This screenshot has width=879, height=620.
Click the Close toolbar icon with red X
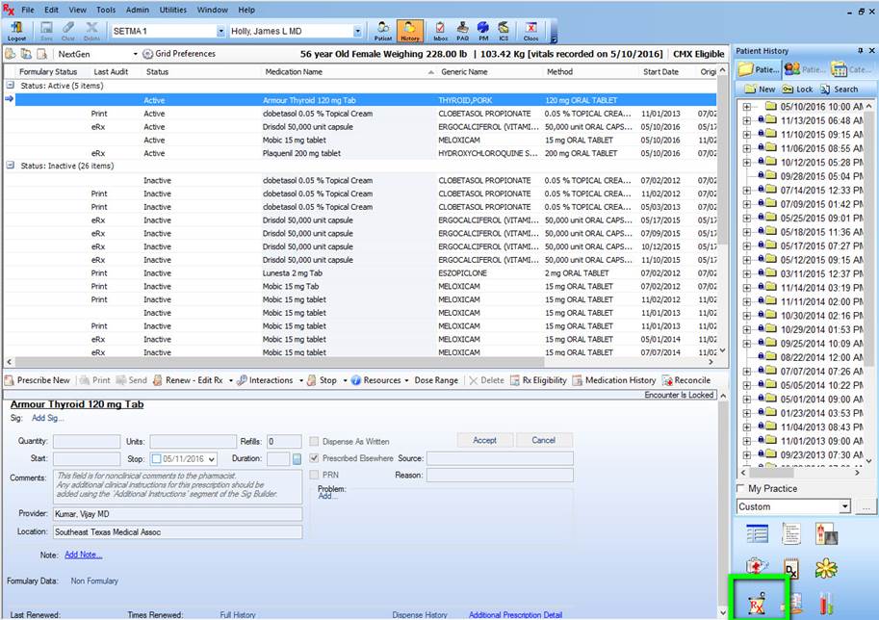pyautogui.click(x=530, y=31)
